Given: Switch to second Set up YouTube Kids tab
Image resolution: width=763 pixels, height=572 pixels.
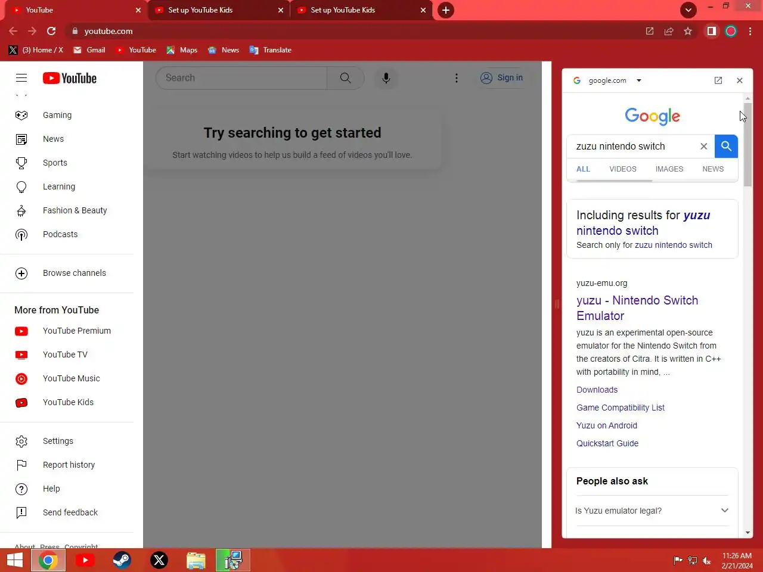Looking at the screenshot, I should 361,10.
